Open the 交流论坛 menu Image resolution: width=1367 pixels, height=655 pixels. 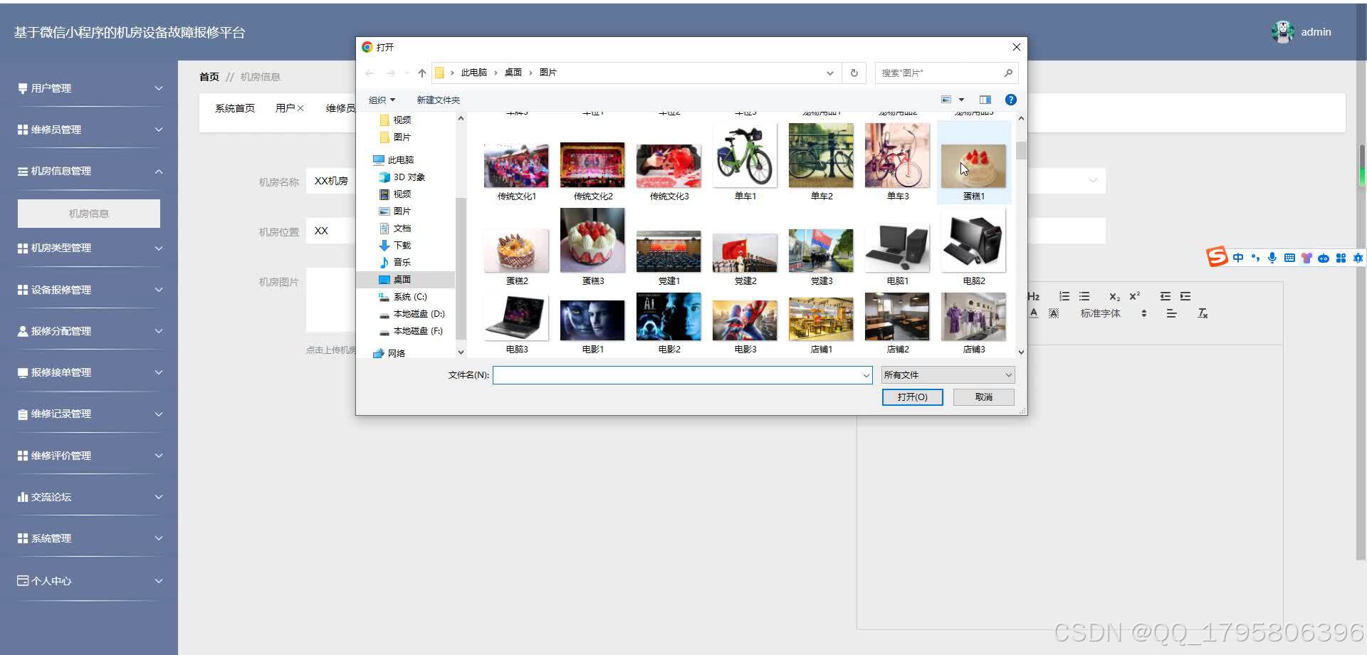pyautogui.click(x=90, y=497)
